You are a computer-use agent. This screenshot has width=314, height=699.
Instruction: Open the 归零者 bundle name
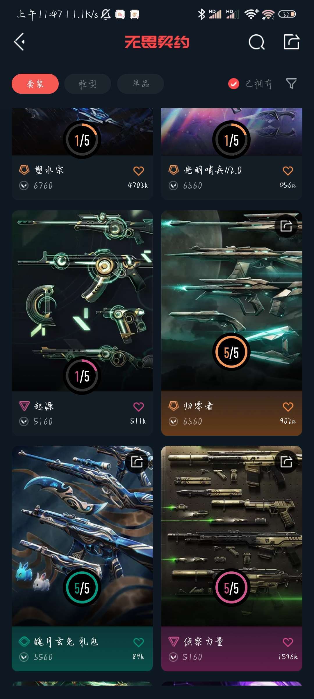[199, 406]
